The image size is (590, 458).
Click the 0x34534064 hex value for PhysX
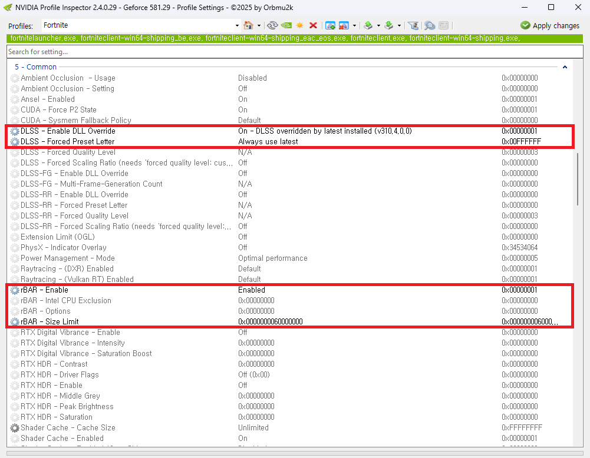[520, 248]
